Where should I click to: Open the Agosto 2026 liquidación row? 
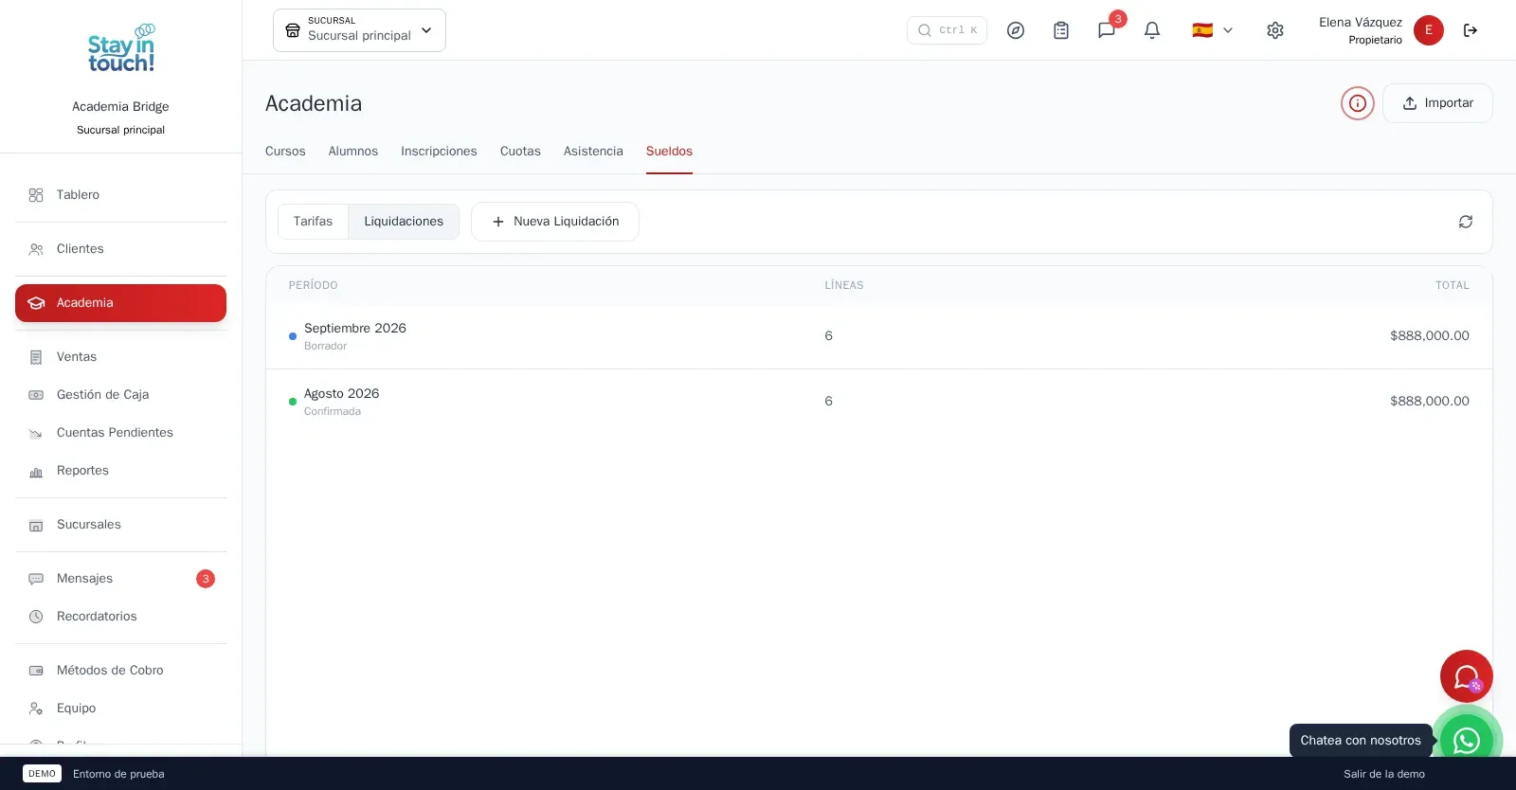click(x=879, y=402)
